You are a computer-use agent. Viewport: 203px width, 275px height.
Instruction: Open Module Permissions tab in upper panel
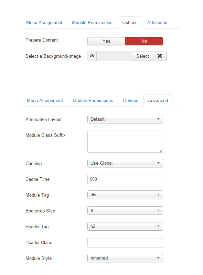click(x=92, y=22)
